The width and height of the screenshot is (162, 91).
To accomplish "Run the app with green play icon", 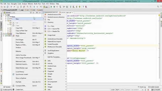I will 51,7.
